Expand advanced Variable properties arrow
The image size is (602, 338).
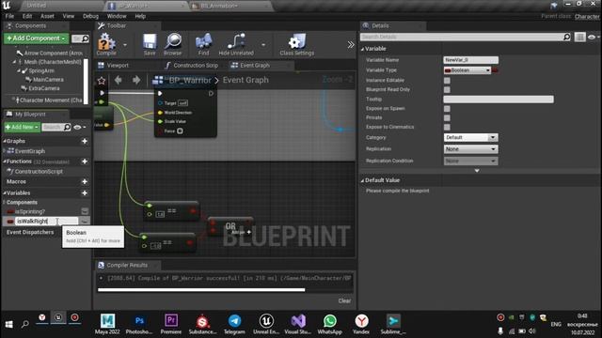click(477, 171)
